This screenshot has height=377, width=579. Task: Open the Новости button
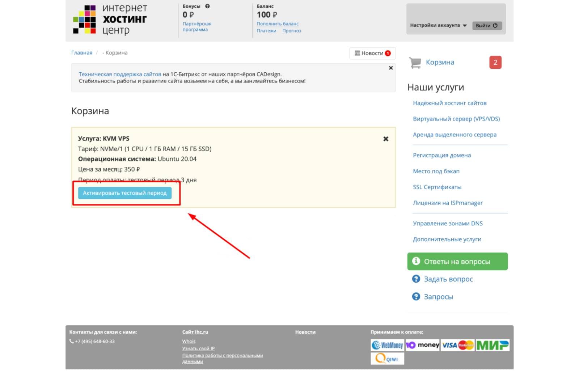pos(372,53)
